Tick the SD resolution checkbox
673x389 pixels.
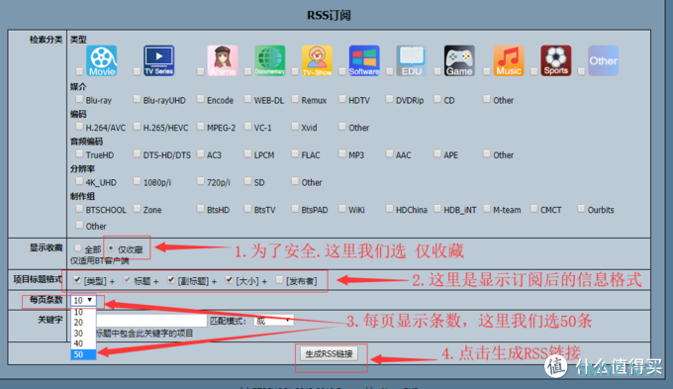click(x=247, y=181)
